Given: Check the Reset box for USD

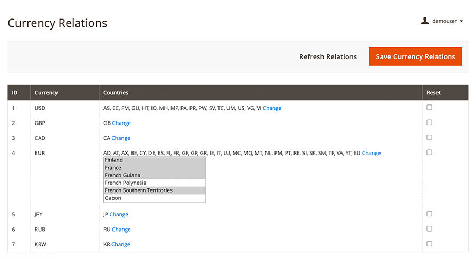Looking at the screenshot, I should coord(429,108).
